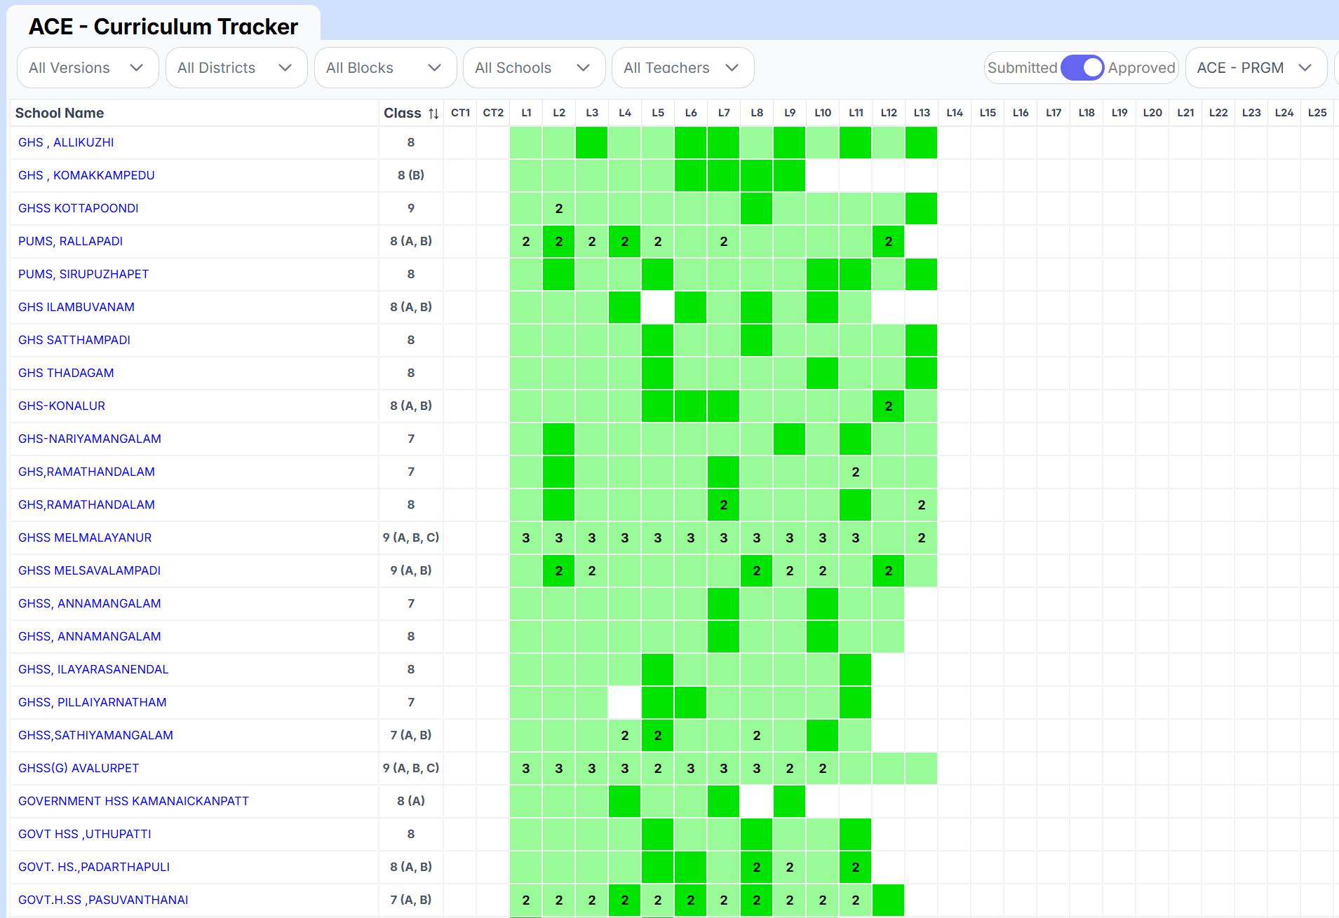Click the School Name column header

60,113
